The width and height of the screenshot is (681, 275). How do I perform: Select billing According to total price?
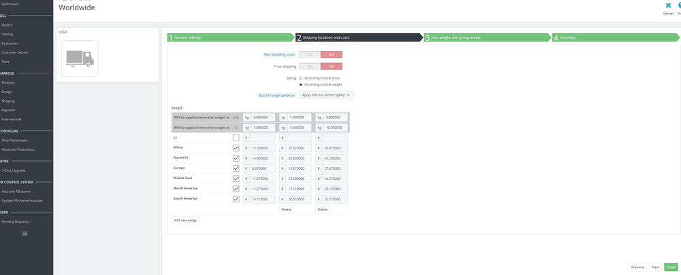coord(301,78)
